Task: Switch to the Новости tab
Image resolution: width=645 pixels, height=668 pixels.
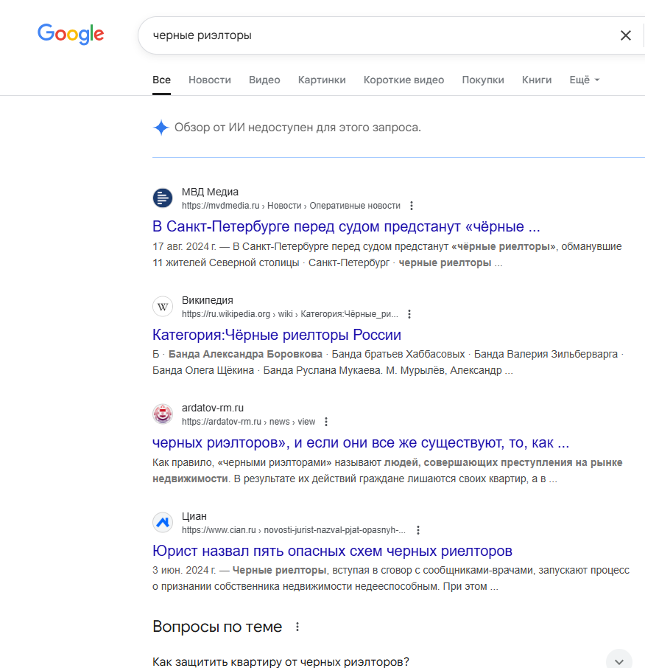Action: [210, 80]
